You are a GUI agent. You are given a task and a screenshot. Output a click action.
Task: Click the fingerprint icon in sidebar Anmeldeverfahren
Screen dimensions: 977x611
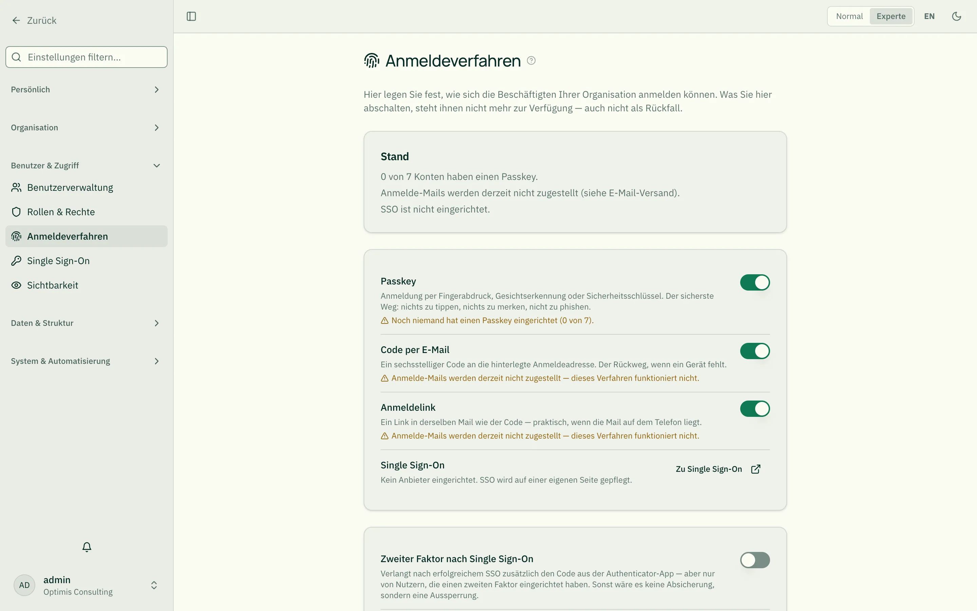16,236
